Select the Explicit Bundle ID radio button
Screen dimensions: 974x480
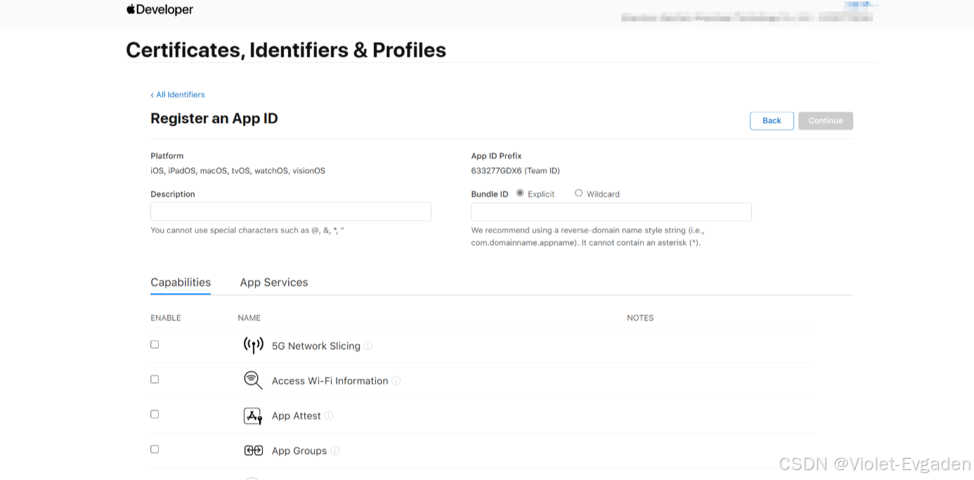tap(520, 193)
